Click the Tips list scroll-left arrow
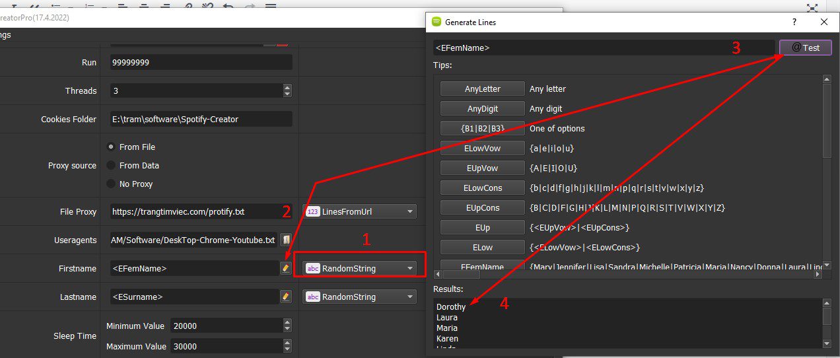This screenshot has height=358, width=840. click(438, 273)
